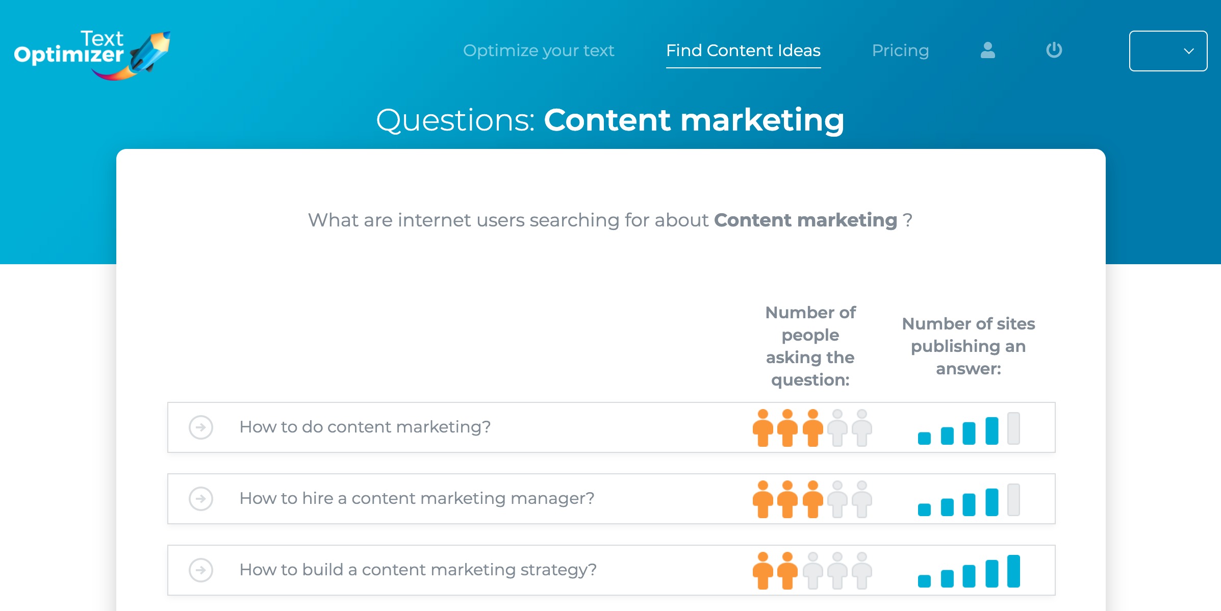Viewport: 1221px width, 611px height.
Task: Expand 'How to build a content marketing strategy?'
Action: 611,570
